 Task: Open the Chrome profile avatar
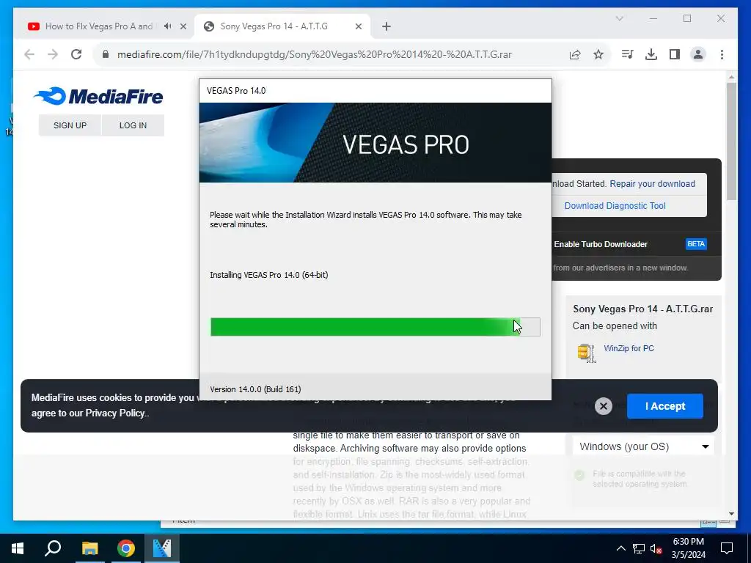coord(698,54)
